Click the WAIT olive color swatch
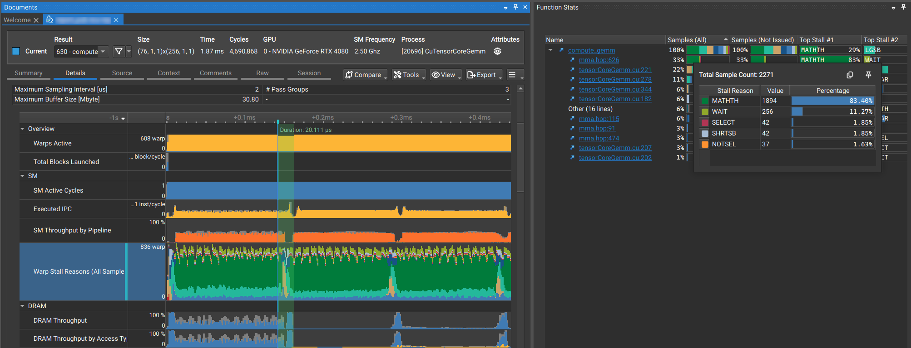Image resolution: width=911 pixels, height=348 pixels. [705, 111]
